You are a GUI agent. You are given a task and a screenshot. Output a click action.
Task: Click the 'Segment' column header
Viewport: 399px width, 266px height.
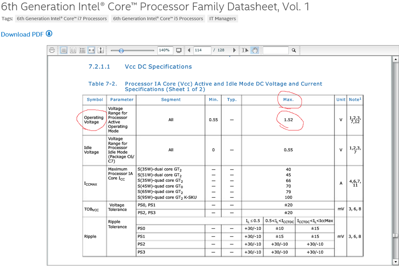click(171, 99)
